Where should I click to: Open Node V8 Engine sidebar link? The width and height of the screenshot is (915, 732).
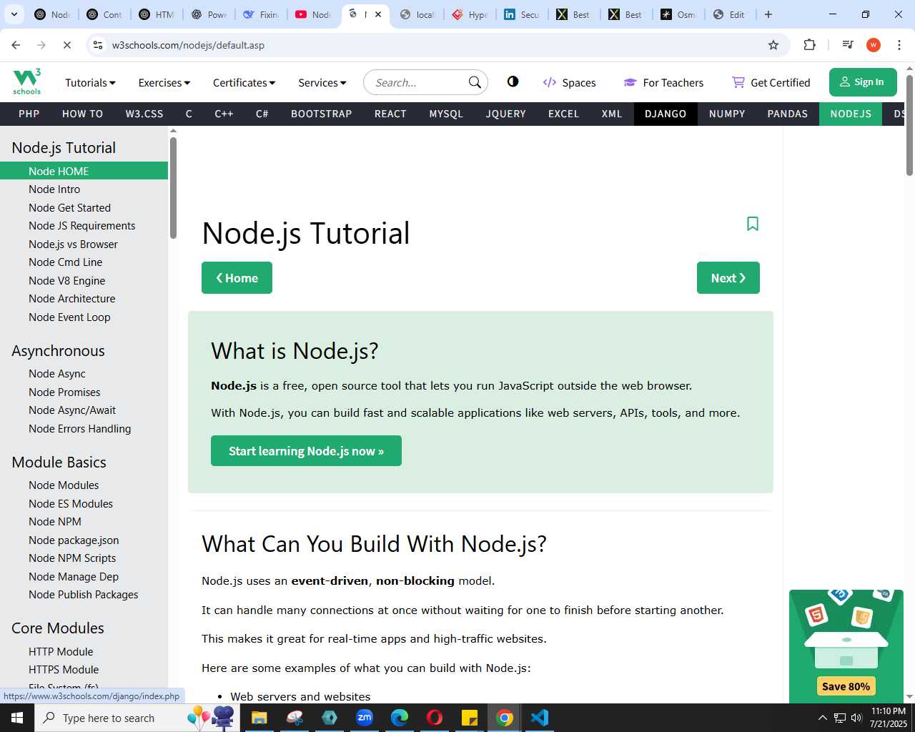click(66, 281)
